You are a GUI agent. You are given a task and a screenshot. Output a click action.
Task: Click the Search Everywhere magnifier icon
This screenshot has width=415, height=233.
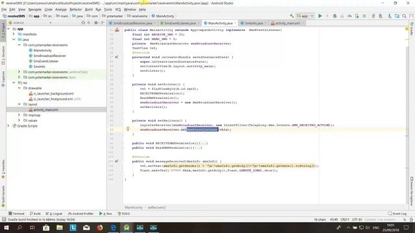(x=404, y=16)
